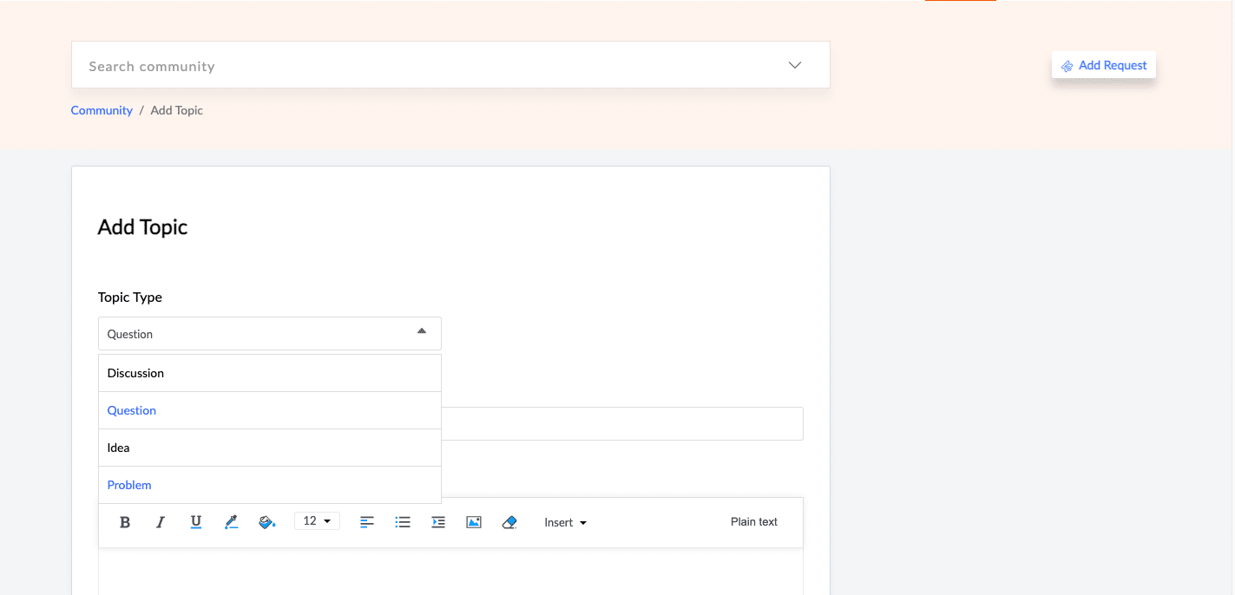1235x595 pixels.
Task: Click the Add Topic breadcrumb text
Action: (x=177, y=110)
